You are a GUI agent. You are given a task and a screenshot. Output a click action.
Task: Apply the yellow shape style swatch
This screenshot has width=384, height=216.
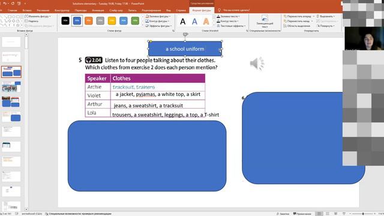pyautogui.click(x=112, y=21)
